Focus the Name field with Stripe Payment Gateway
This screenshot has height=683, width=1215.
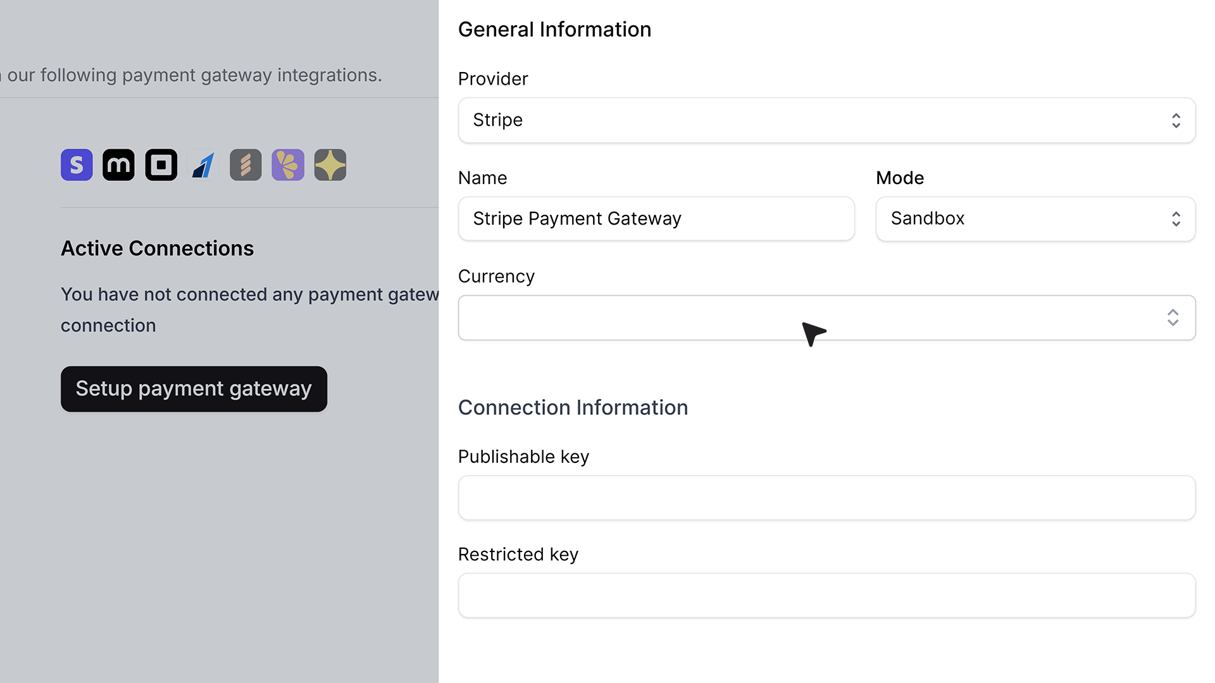656,219
